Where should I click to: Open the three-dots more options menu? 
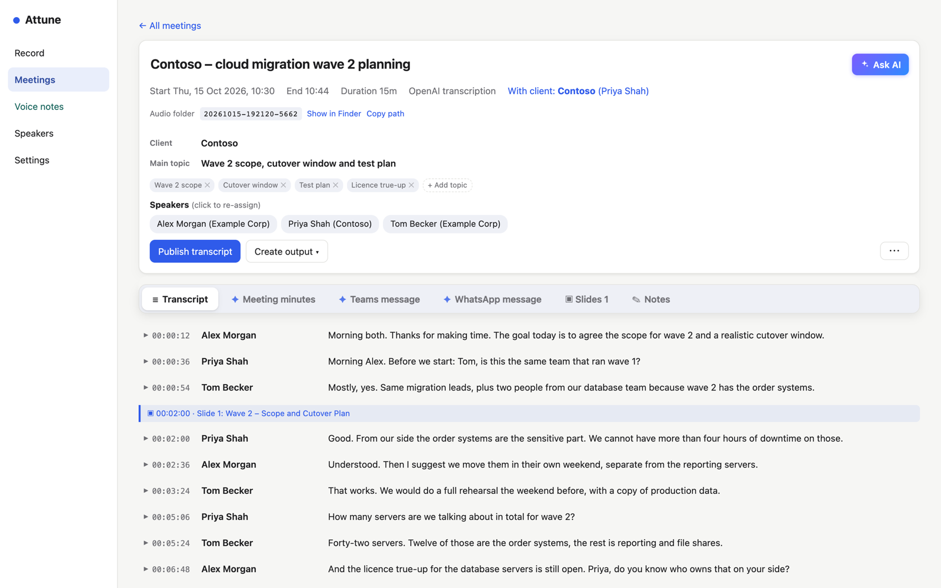point(894,251)
